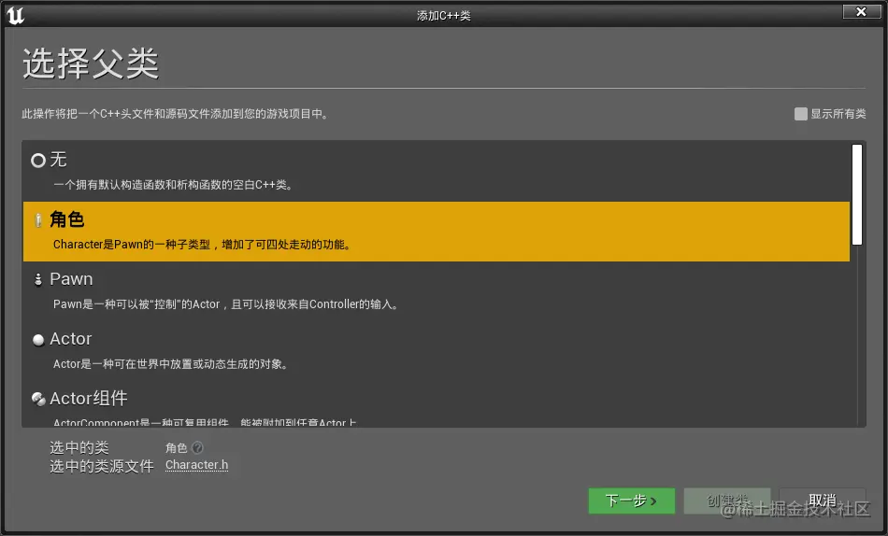The image size is (888, 536).
Task: Choose the 角色 parent class row
Action: tap(437, 232)
